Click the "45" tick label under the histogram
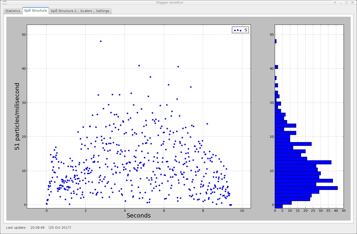 (344, 210)
